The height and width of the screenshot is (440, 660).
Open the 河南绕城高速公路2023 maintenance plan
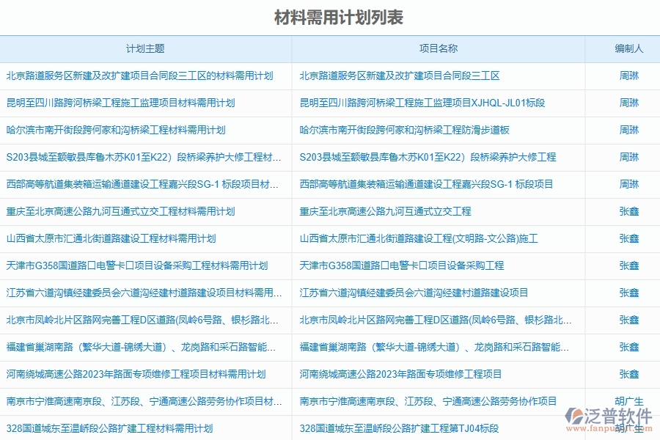[136, 374]
